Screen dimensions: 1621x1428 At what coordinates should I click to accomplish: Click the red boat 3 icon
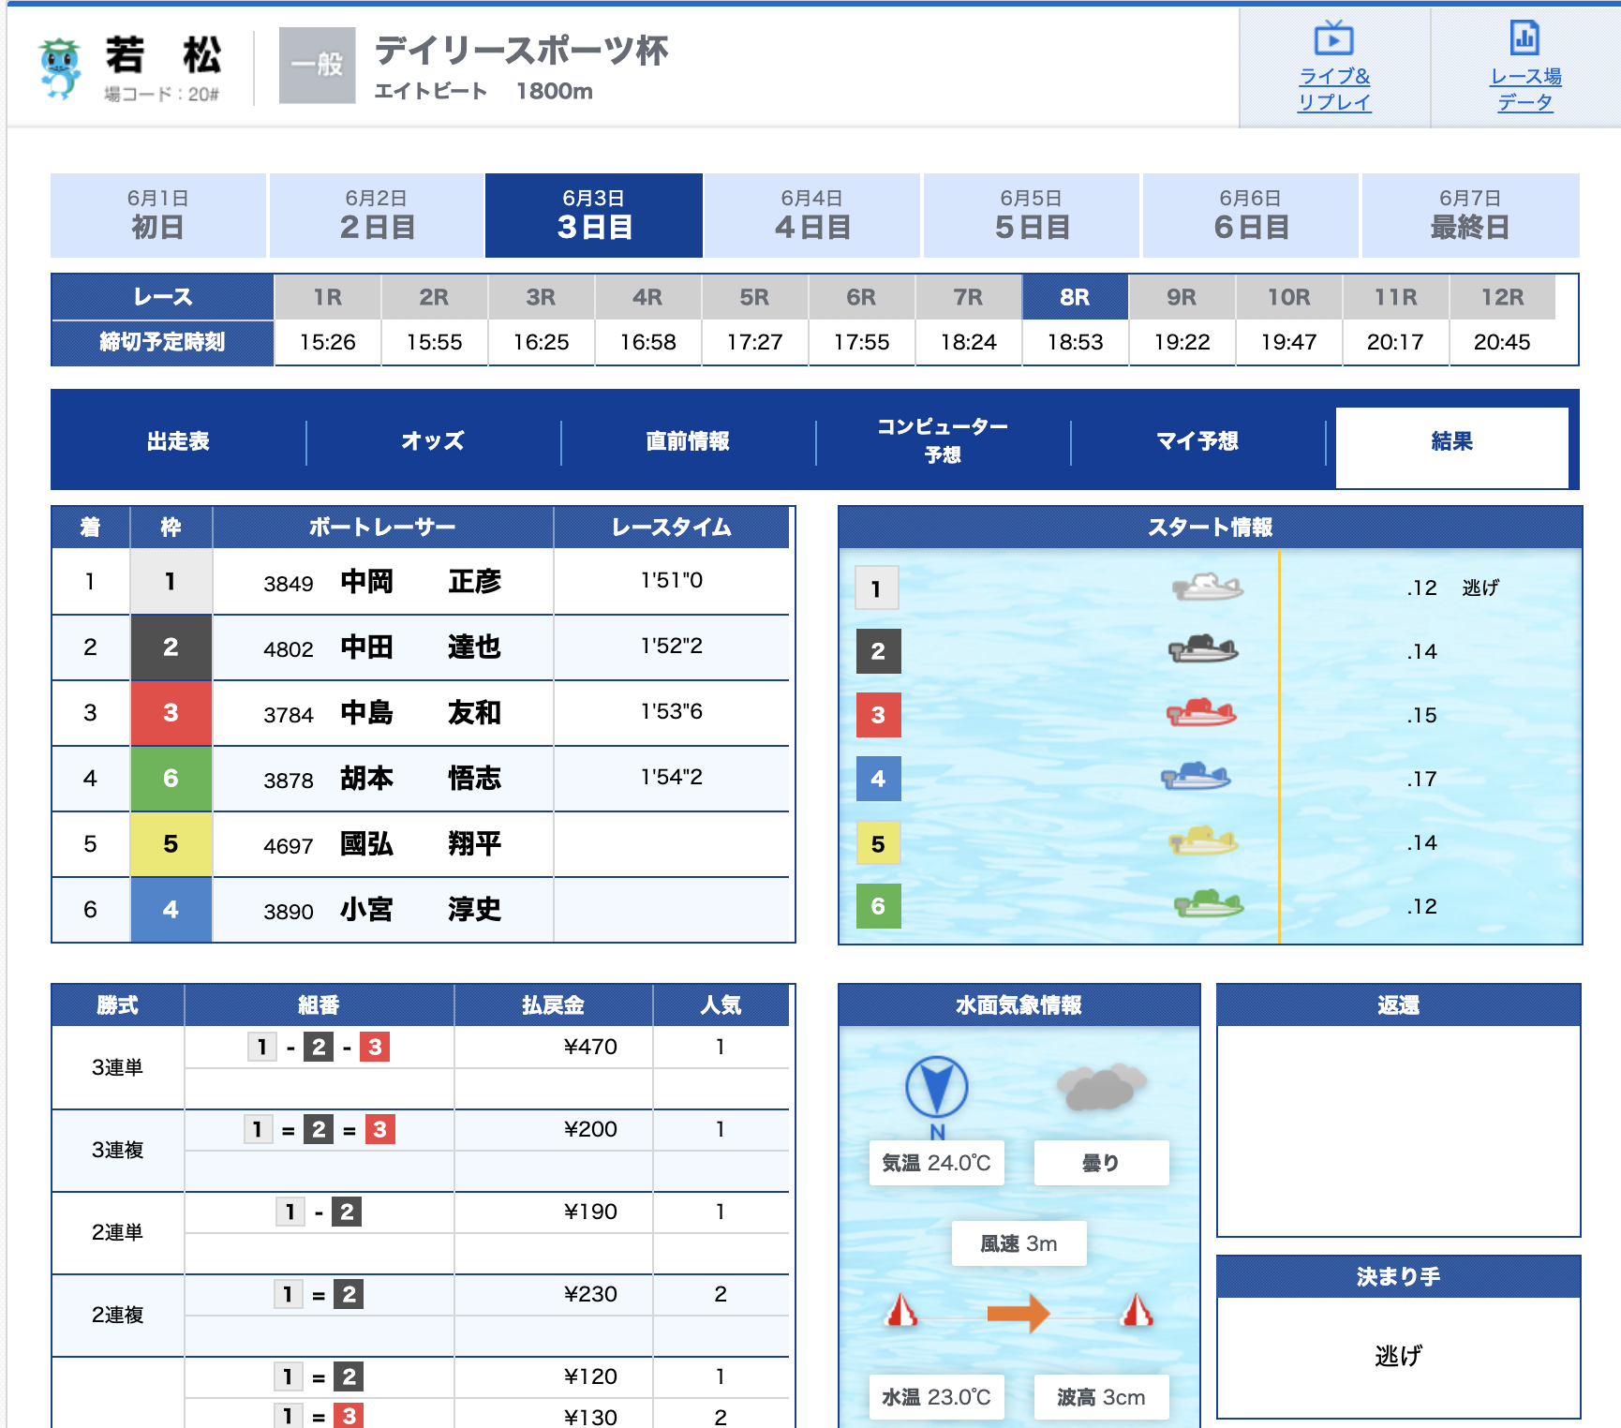tap(1201, 713)
